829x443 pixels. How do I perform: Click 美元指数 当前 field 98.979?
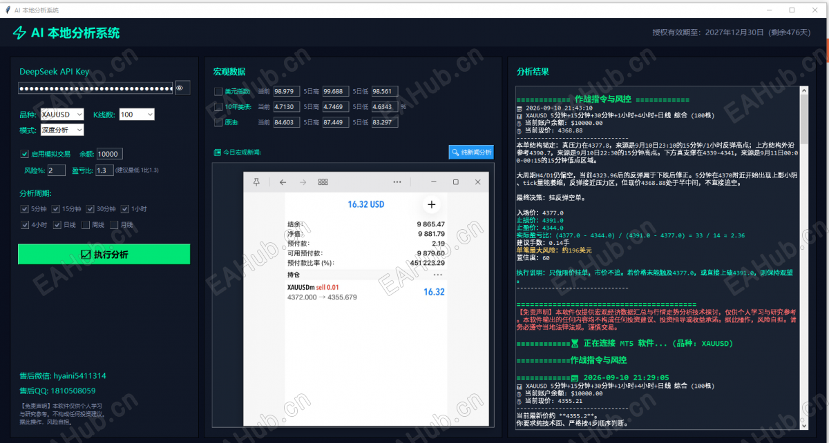click(x=287, y=91)
